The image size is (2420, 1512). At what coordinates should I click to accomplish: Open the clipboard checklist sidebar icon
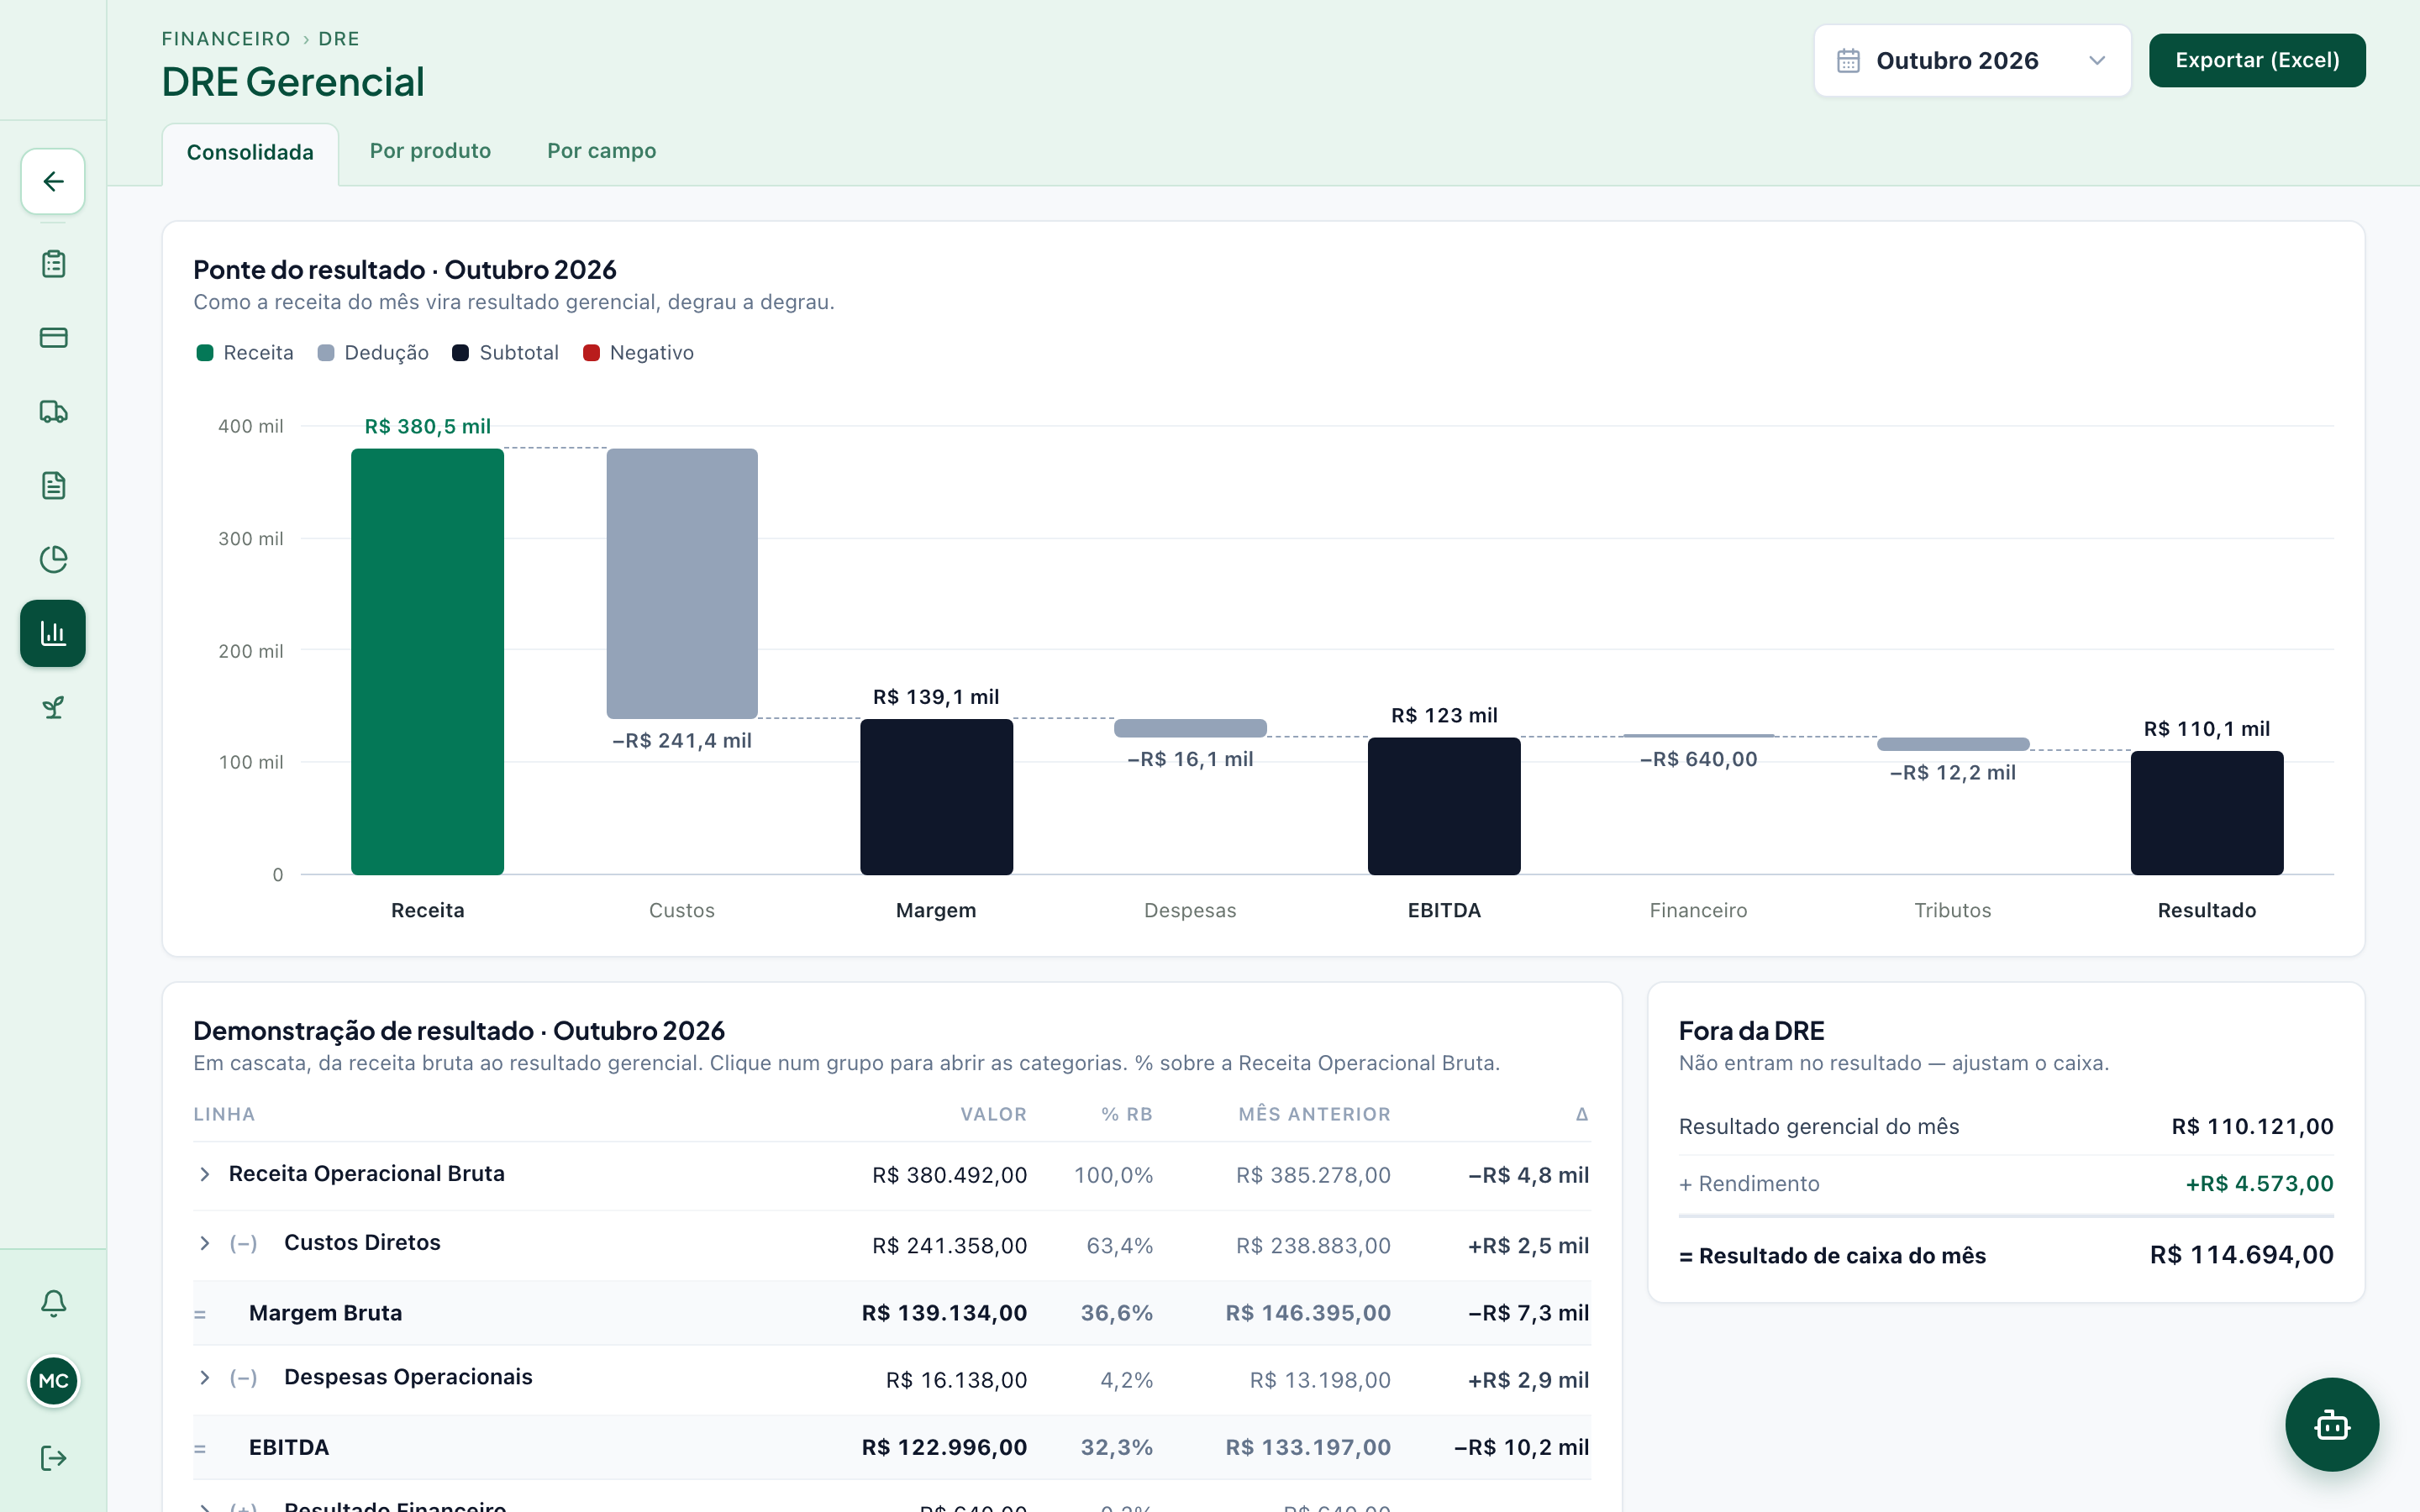(53, 264)
